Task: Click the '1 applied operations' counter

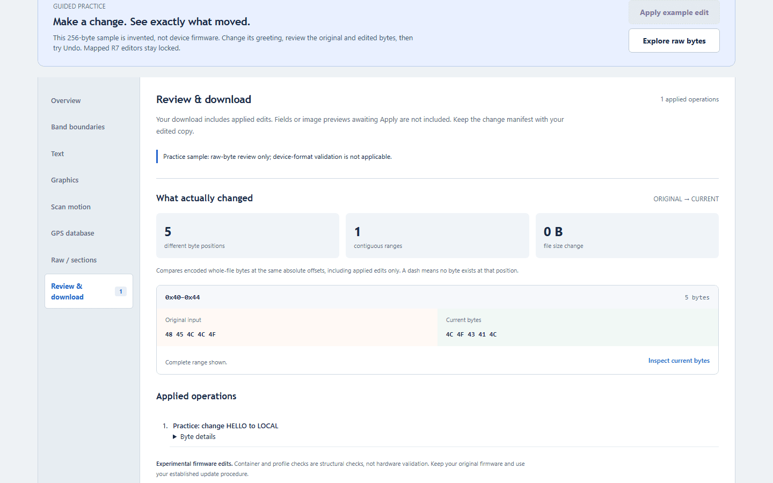Action: [x=689, y=99]
